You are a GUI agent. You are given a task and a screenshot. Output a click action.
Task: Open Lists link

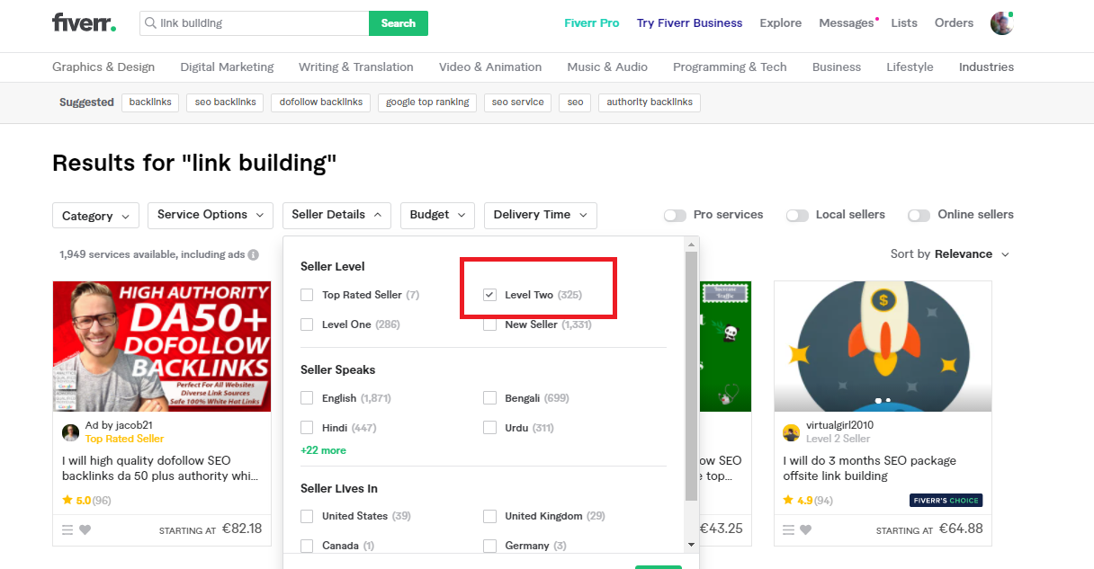coord(904,23)
